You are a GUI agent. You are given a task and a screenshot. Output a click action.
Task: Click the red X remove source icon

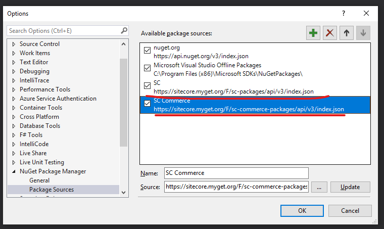(x=330, y=33)
